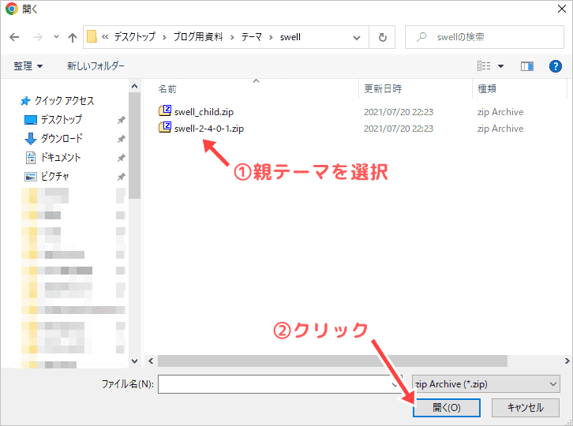Open ダウンロード in the sidebar
The width and height of the screenshot is (573, 426).
[61, 138]
